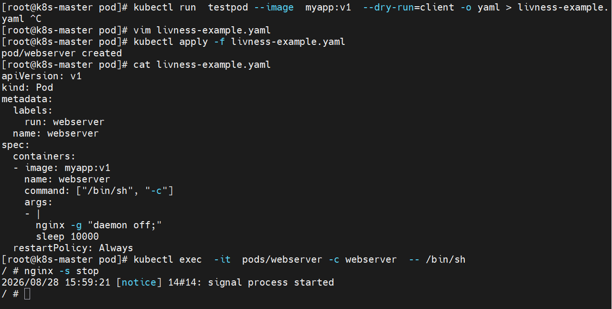
Task: Click the 'pod/webserver created' output line
Action: pyautogui.click(x=62, y=53)
